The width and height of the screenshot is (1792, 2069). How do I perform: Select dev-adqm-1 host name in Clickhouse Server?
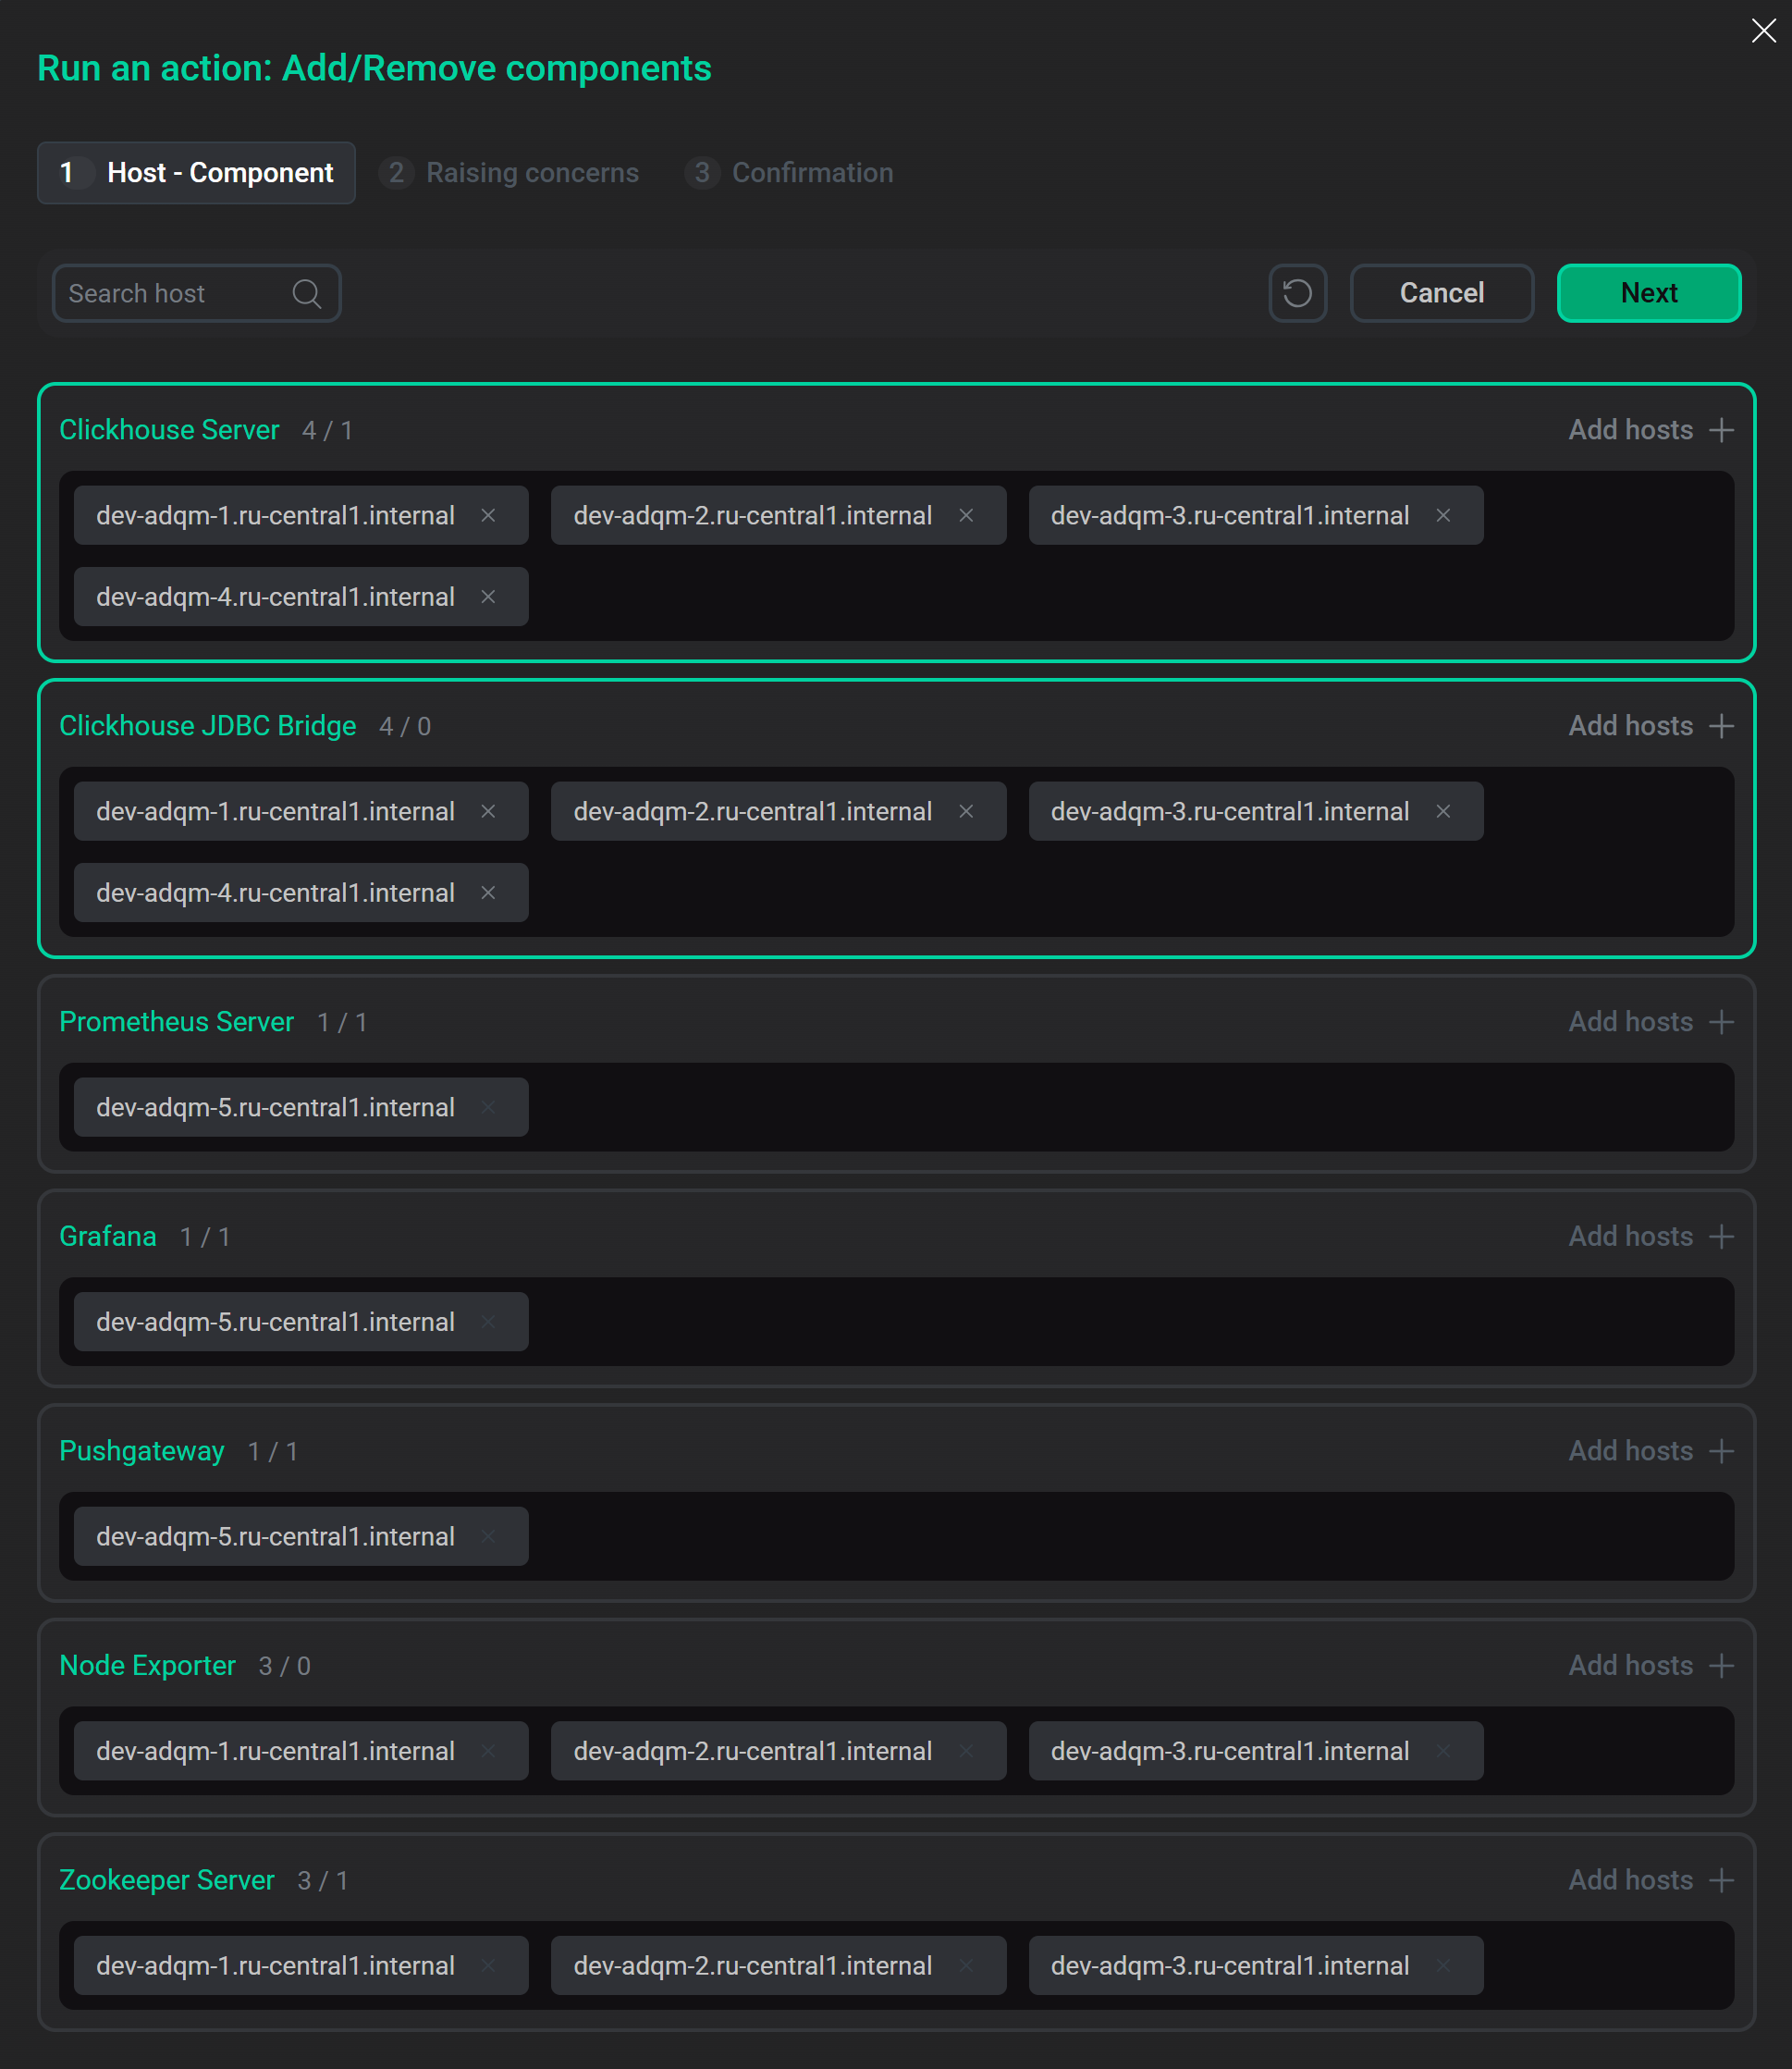(x=275, y=516)
